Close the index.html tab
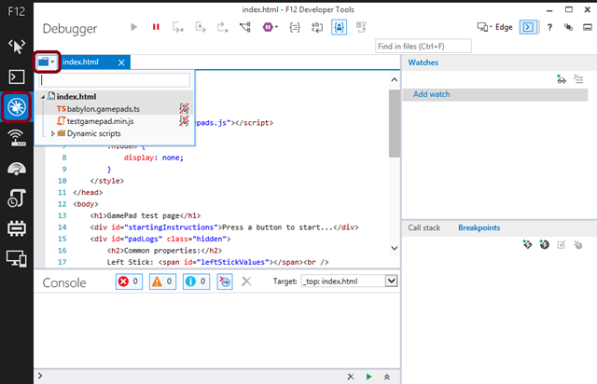The width and height of the screenshot is (597, 384). (x=121, y=62)
